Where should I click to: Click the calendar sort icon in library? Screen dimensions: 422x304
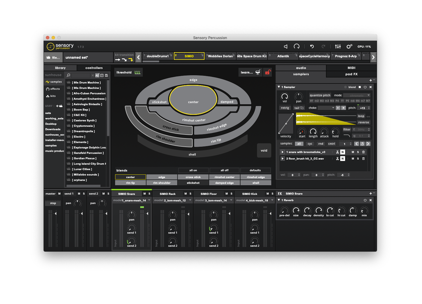[x=102, y=76]
